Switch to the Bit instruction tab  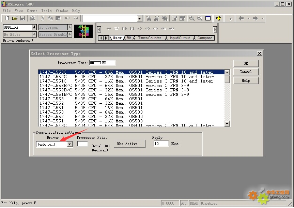[129, 38]
